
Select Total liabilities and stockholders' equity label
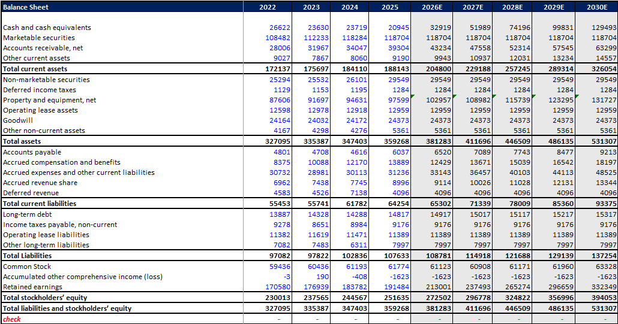click(67, 308)
